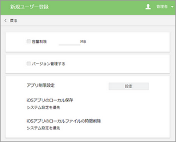Click the MB unit label
The image size is (176, 142).
pyautogui.click(x=83, y=42)
